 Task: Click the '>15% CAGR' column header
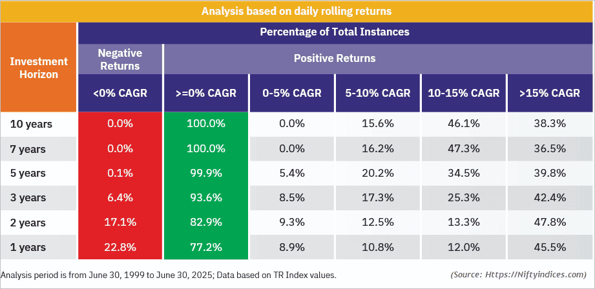click(550, 93)
